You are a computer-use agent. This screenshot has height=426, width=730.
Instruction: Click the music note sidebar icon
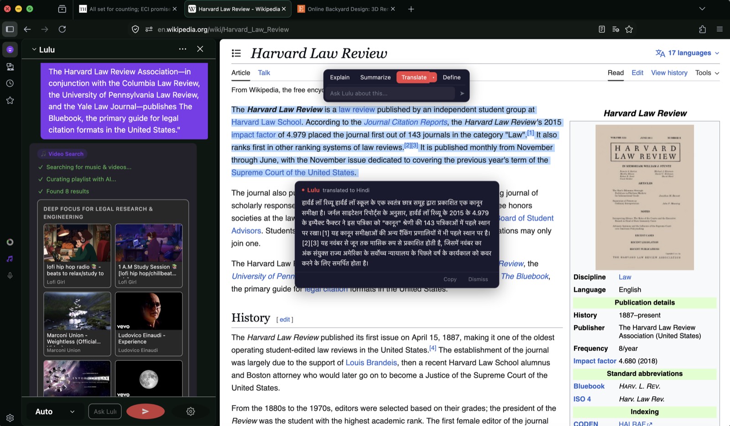[10, 259]
